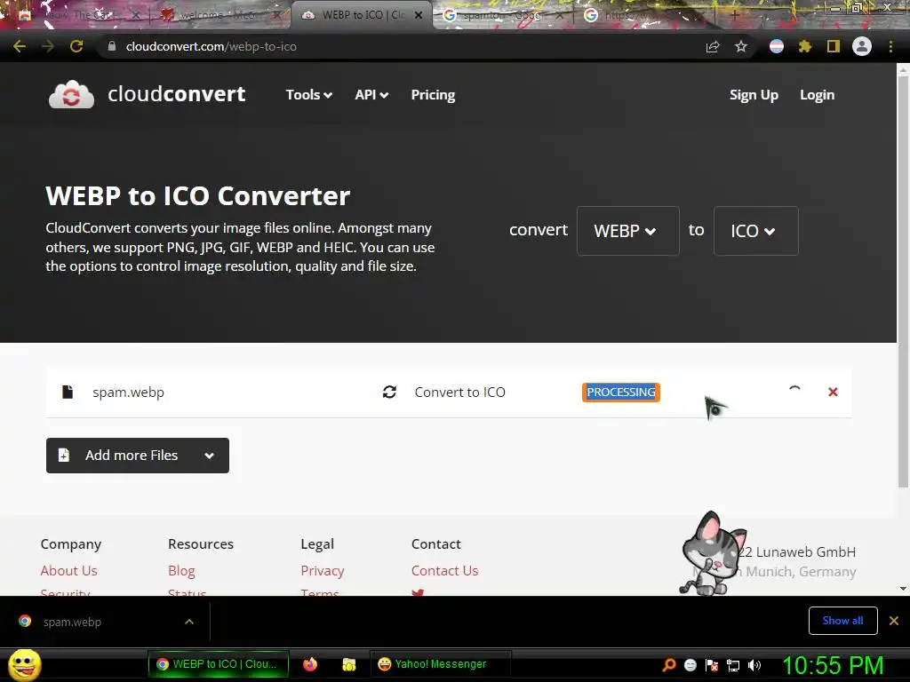
Task: Open the Privacy footer link
Action: tap(323, 571)
